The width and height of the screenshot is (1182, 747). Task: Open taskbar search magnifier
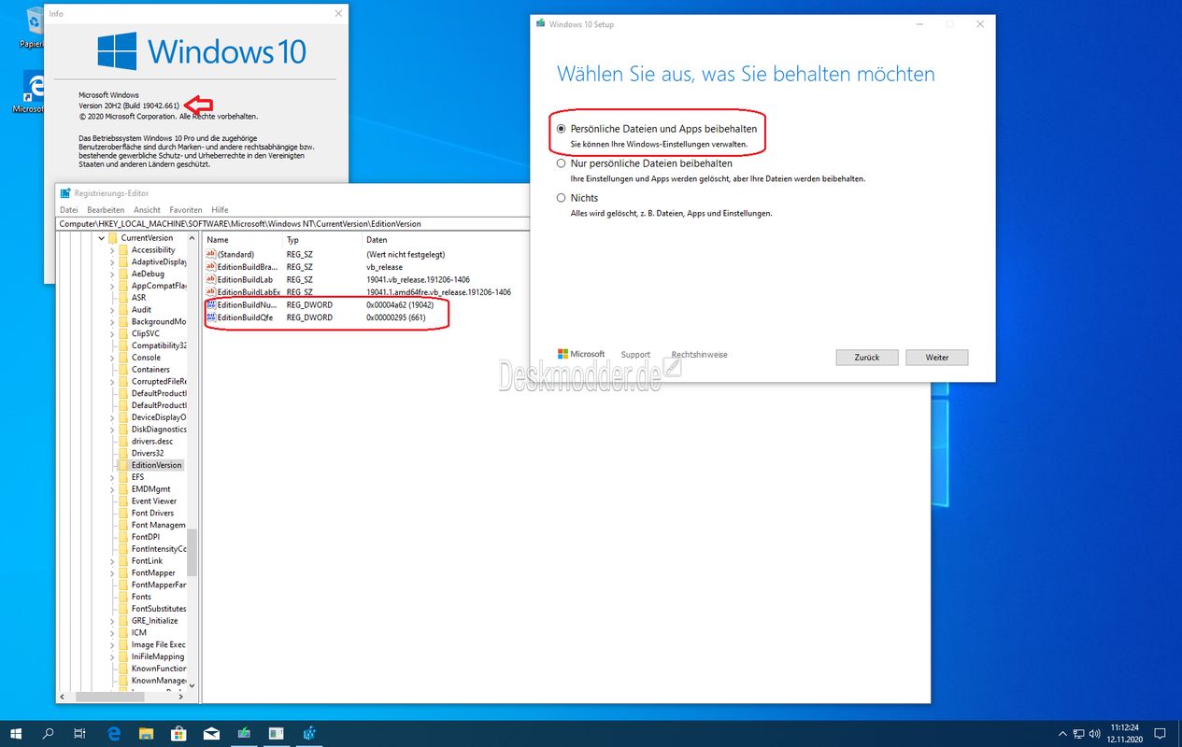[x=49, y=733]
